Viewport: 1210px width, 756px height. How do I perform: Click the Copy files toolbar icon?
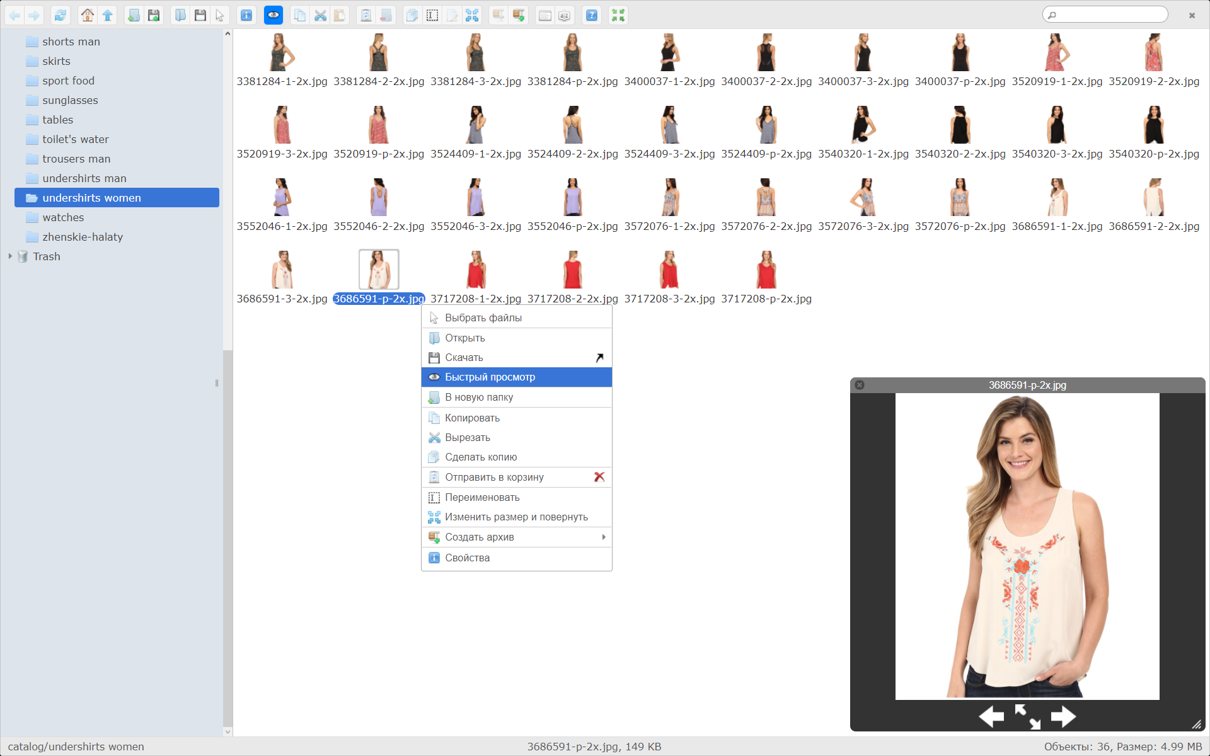click(x=301, y=15)
